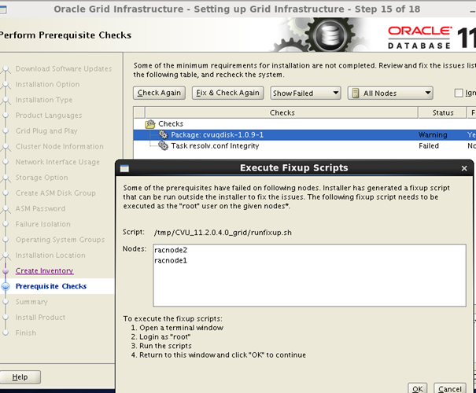The width and height of the screenshot is (476, 393).
Task: Click the Nodes list box area
Action: (310, 275)
